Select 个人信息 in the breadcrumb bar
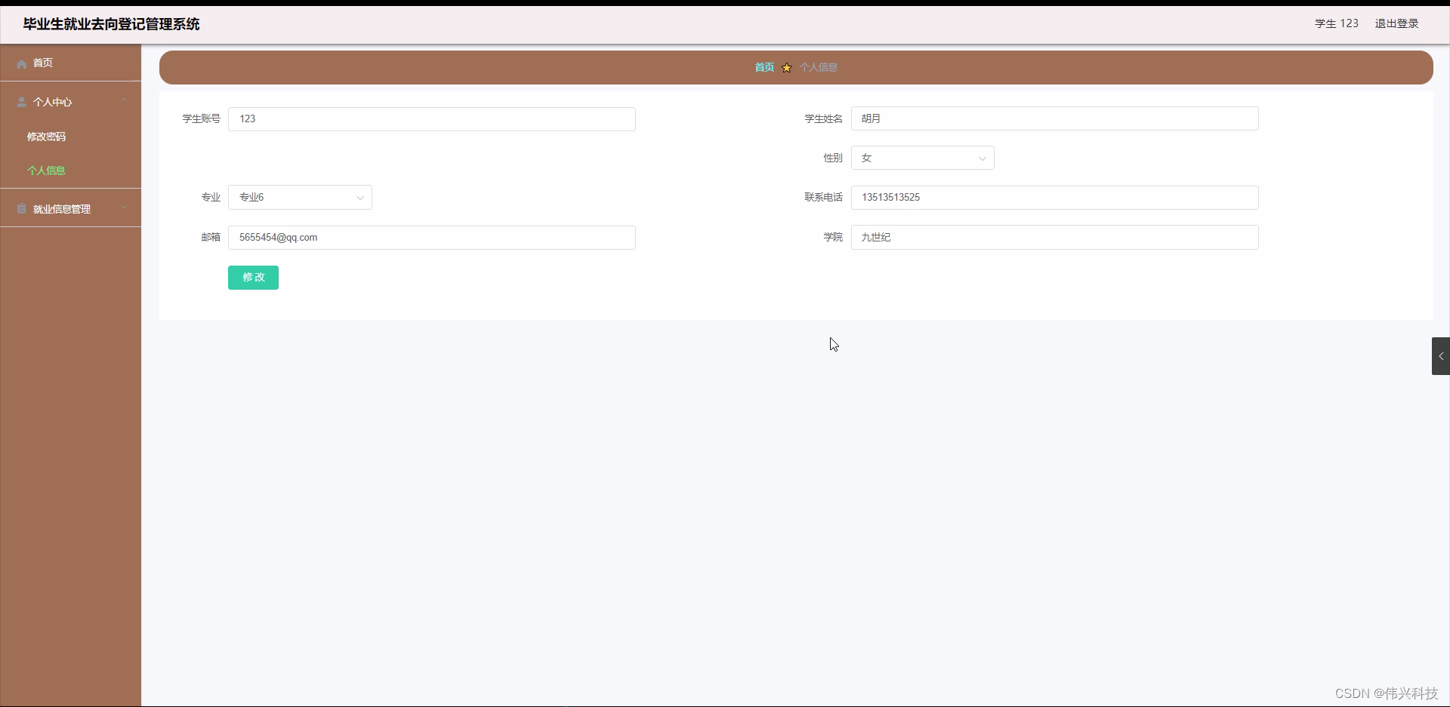 (x=819, y=67)
